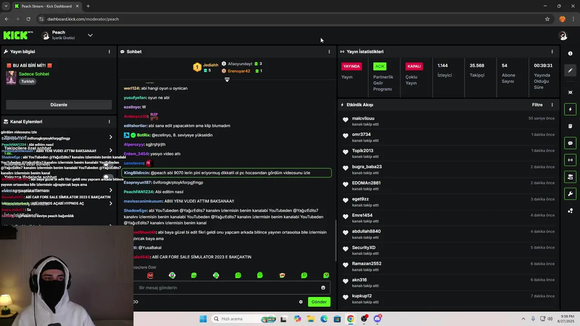Click the focus frame icon in right sidebar
The image size is (580, 326).
tap(570, 92)
